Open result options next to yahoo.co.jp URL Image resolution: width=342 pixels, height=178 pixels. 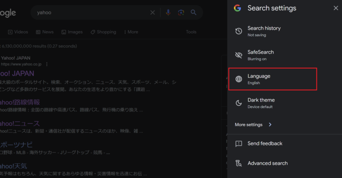click(47, 64)
